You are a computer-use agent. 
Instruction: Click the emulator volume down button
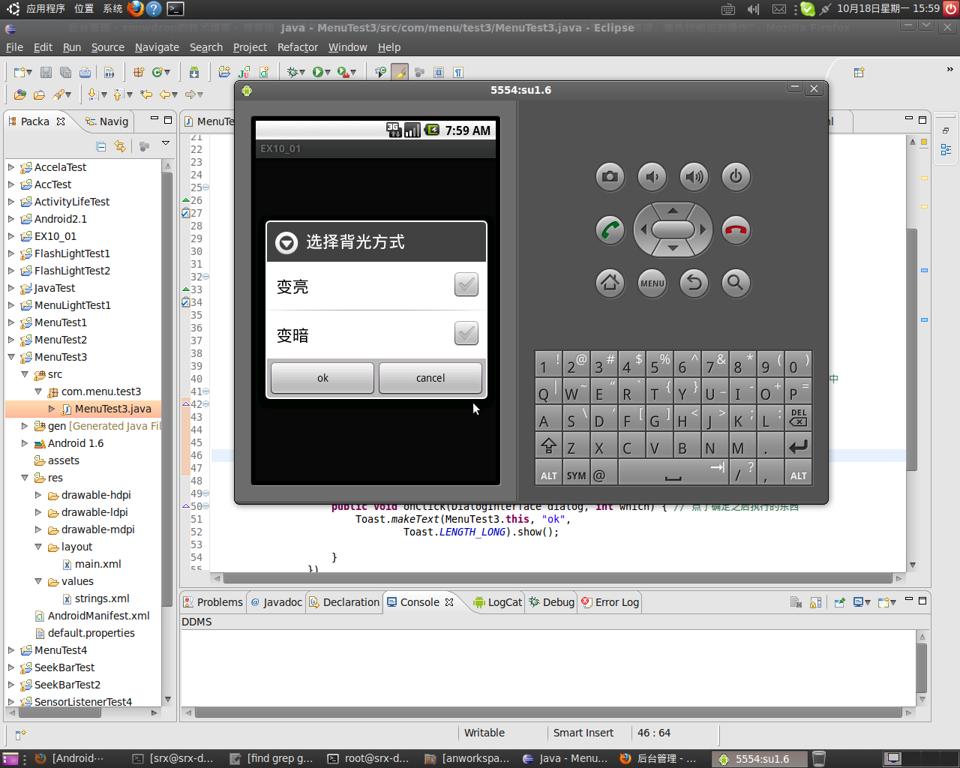click(x=652, y=177)
